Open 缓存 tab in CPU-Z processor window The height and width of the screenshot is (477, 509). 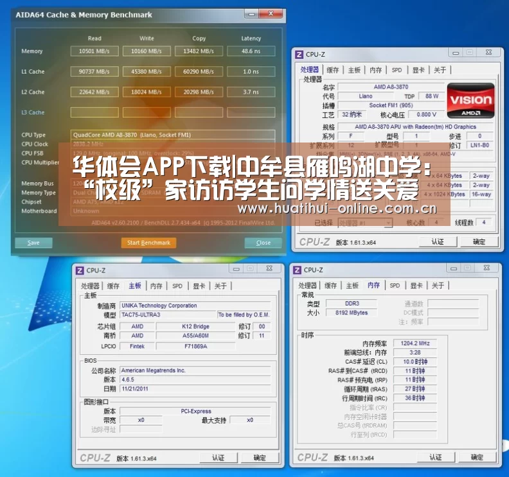(333, 70)
